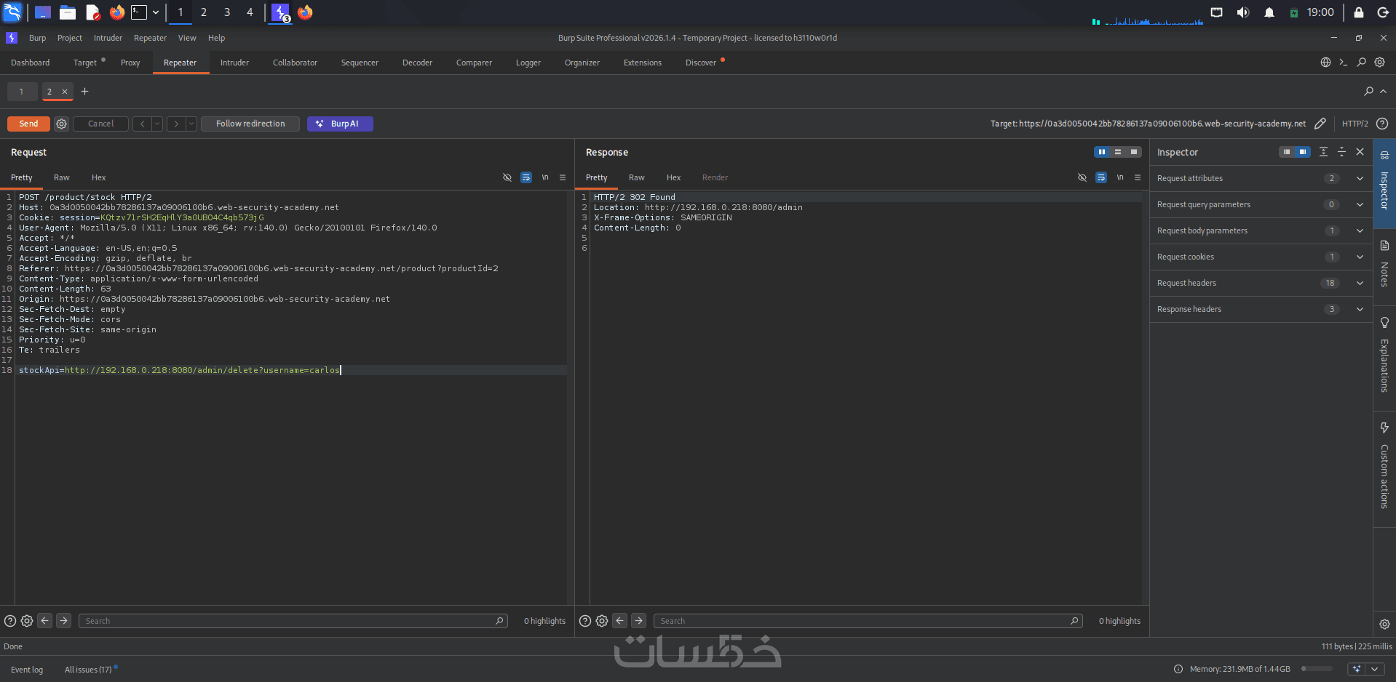Collapse Repeater tab bar chevron
Screen dimensions: 1396x682
point(1384,92)
